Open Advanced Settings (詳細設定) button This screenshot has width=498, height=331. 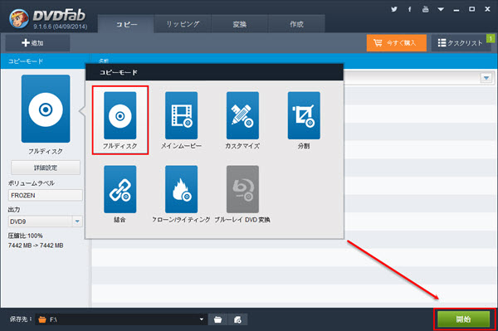tap(46, 168)
